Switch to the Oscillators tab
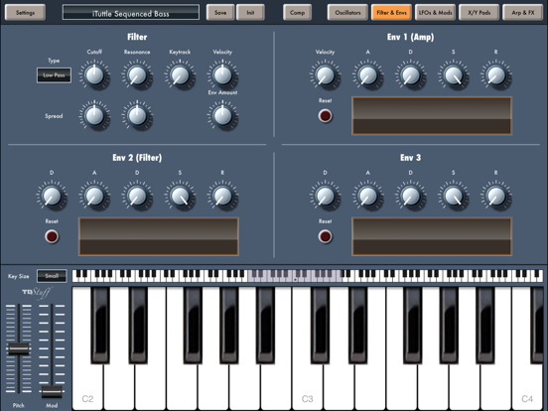This screenshot has width=548, height=411. pos(347,13)
